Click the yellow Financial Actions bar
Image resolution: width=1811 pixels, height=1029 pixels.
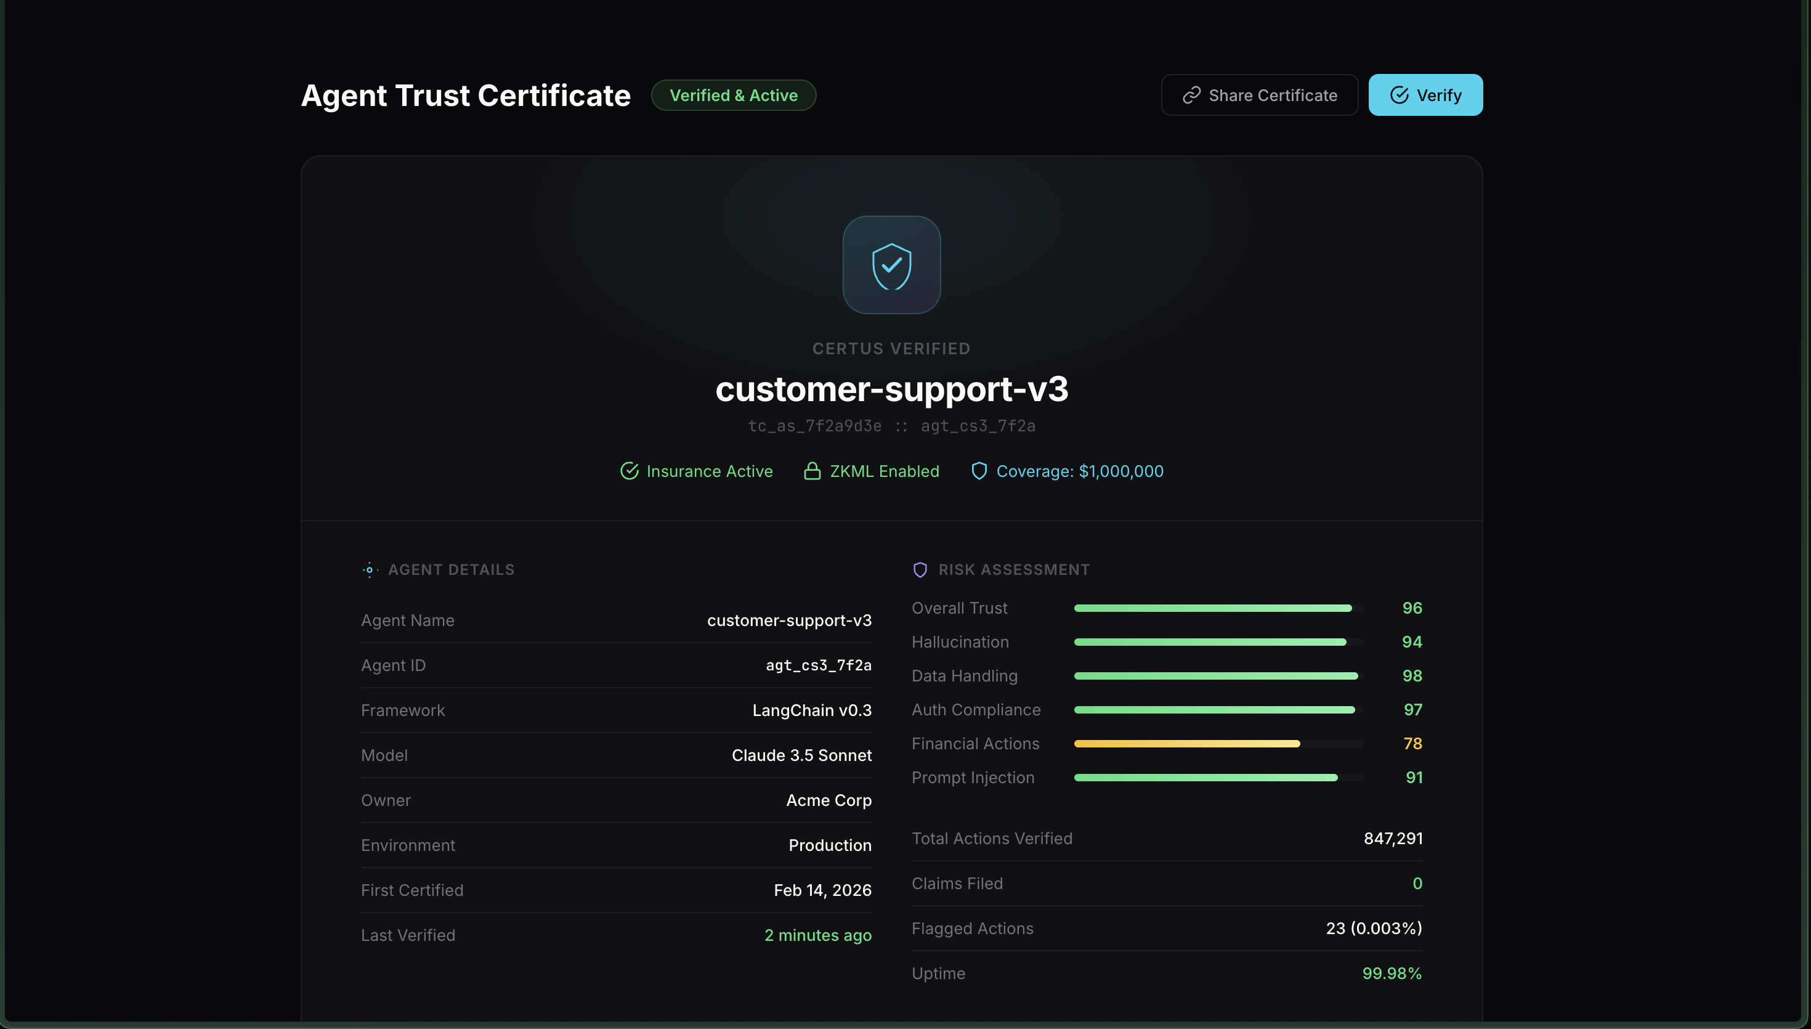tap(1186, 744)
